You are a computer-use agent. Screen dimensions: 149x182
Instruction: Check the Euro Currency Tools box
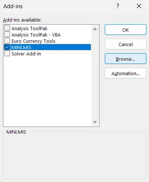click(7, 41)
